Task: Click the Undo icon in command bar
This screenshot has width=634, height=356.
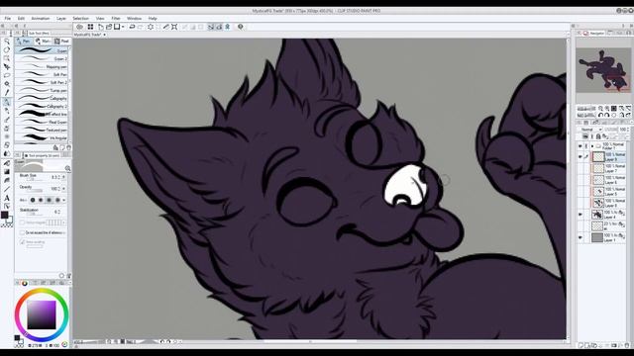Action: [x=132, y=27]
